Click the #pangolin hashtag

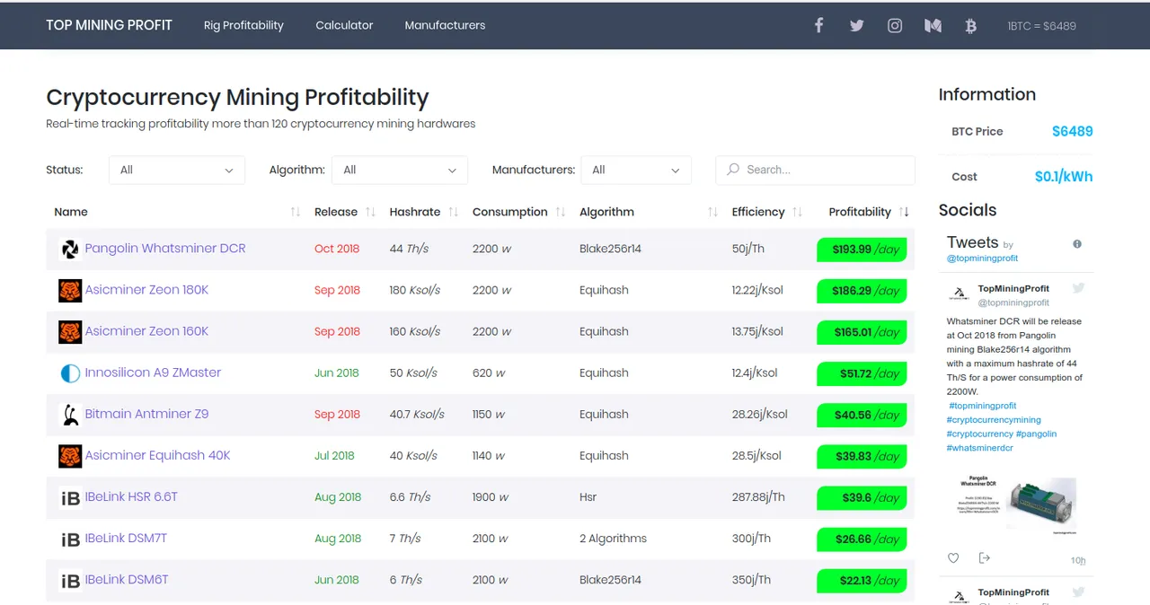coord(1036,434)
